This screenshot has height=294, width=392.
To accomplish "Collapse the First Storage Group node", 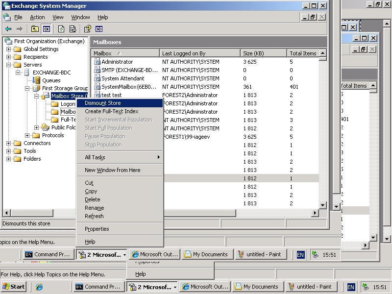I will [x=27, y=88].
